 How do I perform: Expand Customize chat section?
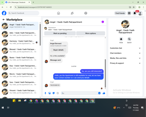[125, 48]
